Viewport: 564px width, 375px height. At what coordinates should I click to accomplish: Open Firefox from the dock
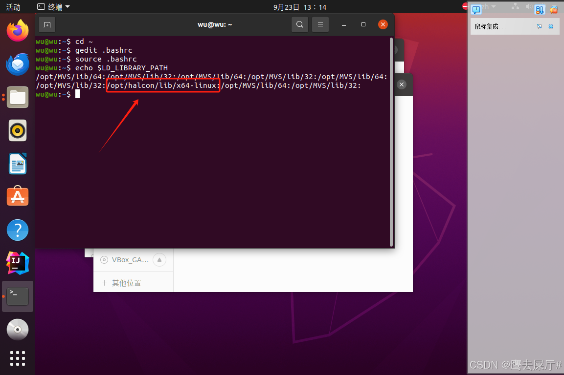(x=18, y=30)
